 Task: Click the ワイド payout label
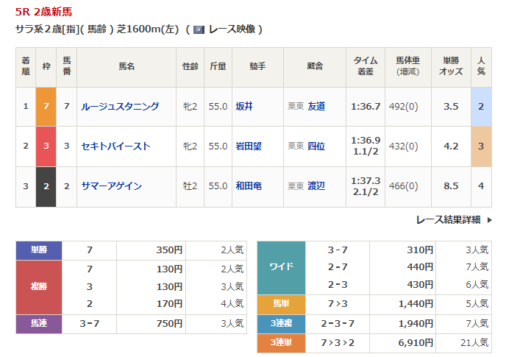point(281,266)
